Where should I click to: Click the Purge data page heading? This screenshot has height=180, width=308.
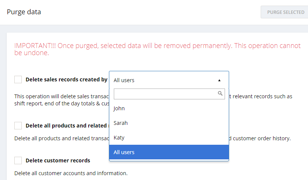[x=24, y=12]
